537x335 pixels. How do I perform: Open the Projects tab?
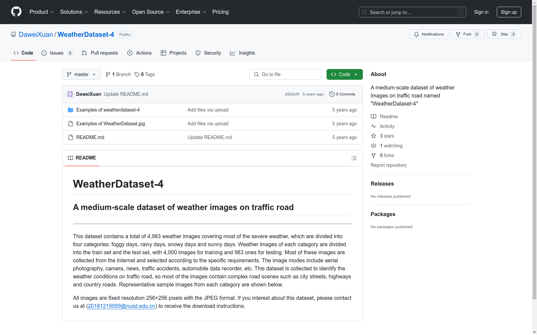[174, 53]
